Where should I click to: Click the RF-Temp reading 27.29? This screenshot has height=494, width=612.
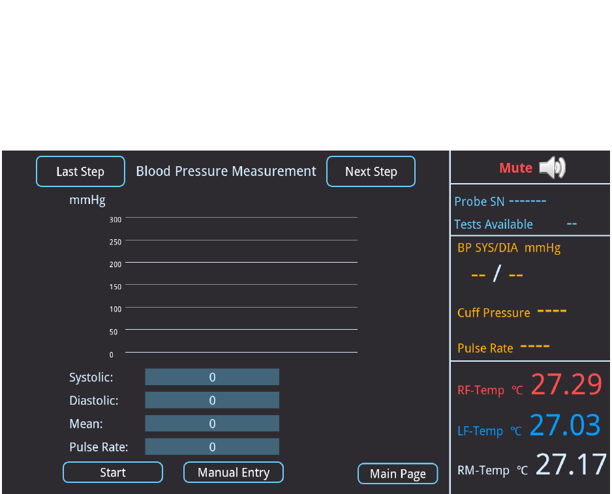point(566,385)
